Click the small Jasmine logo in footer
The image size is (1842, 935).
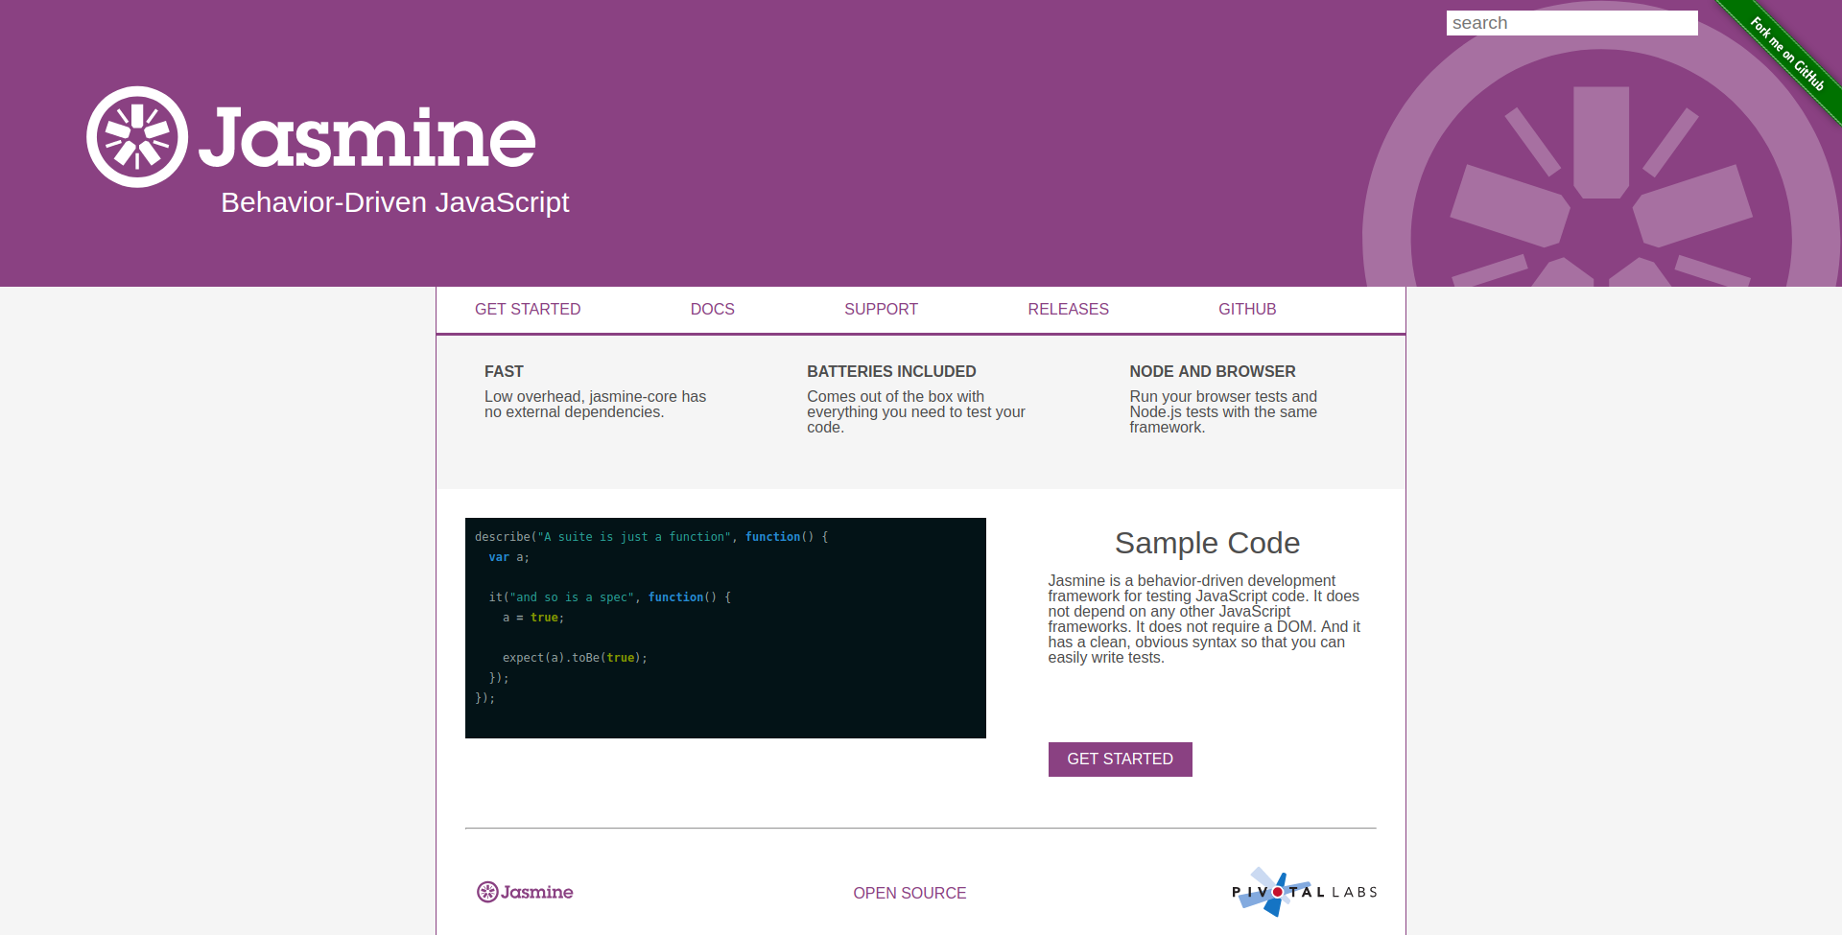click(x=525, y=892)
